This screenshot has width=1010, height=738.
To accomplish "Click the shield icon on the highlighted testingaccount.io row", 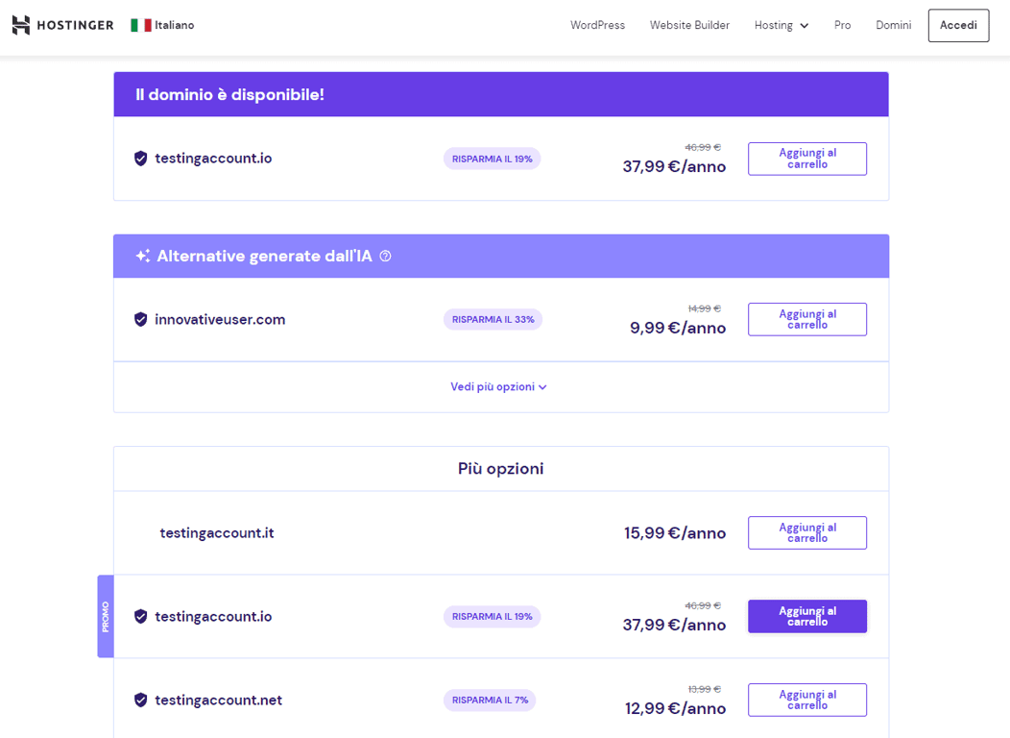I will [140, 616].
